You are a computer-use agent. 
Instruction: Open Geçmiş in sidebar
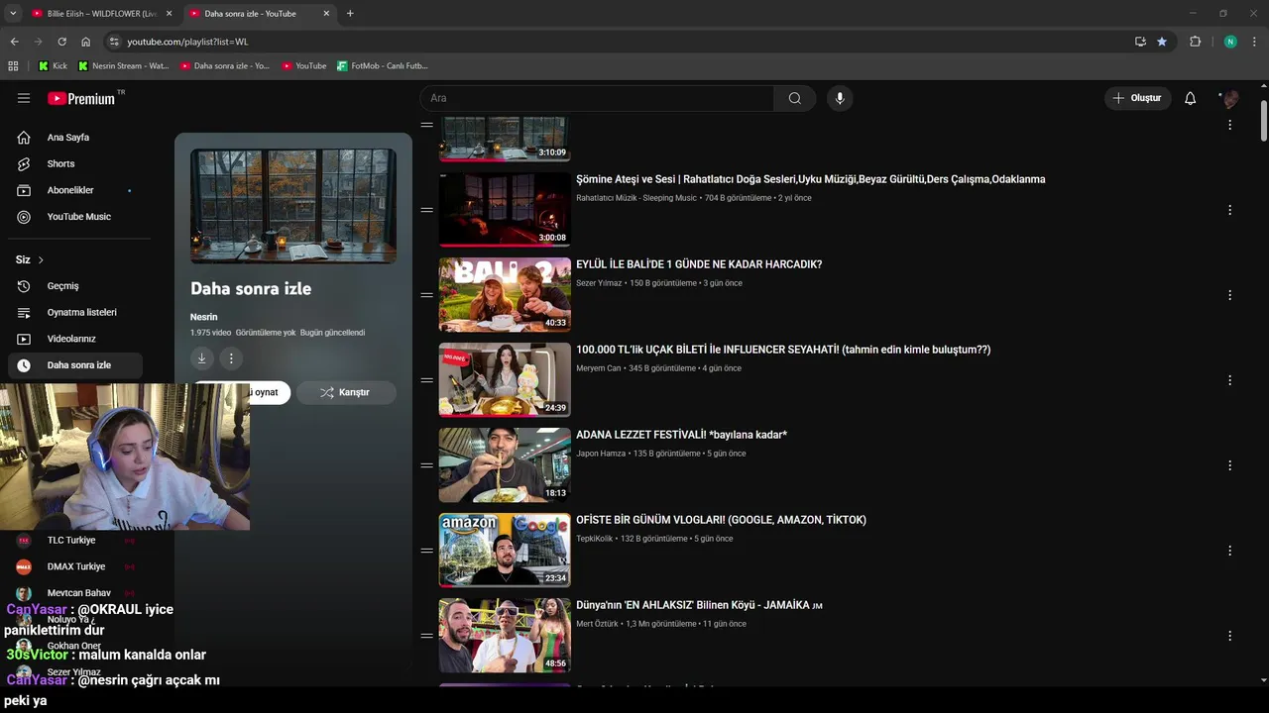pyautogui.click(x=75, y=286)
